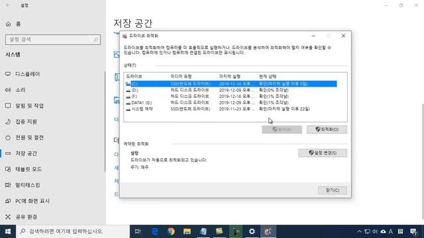Select the (C:) SSD drive row
Viewport: 424px width, 238px height.
click(x=231, y=84)
